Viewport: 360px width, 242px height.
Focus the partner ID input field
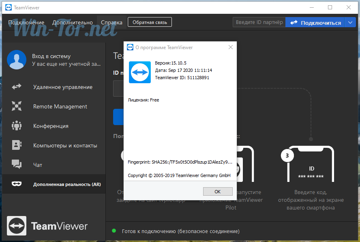259,22
